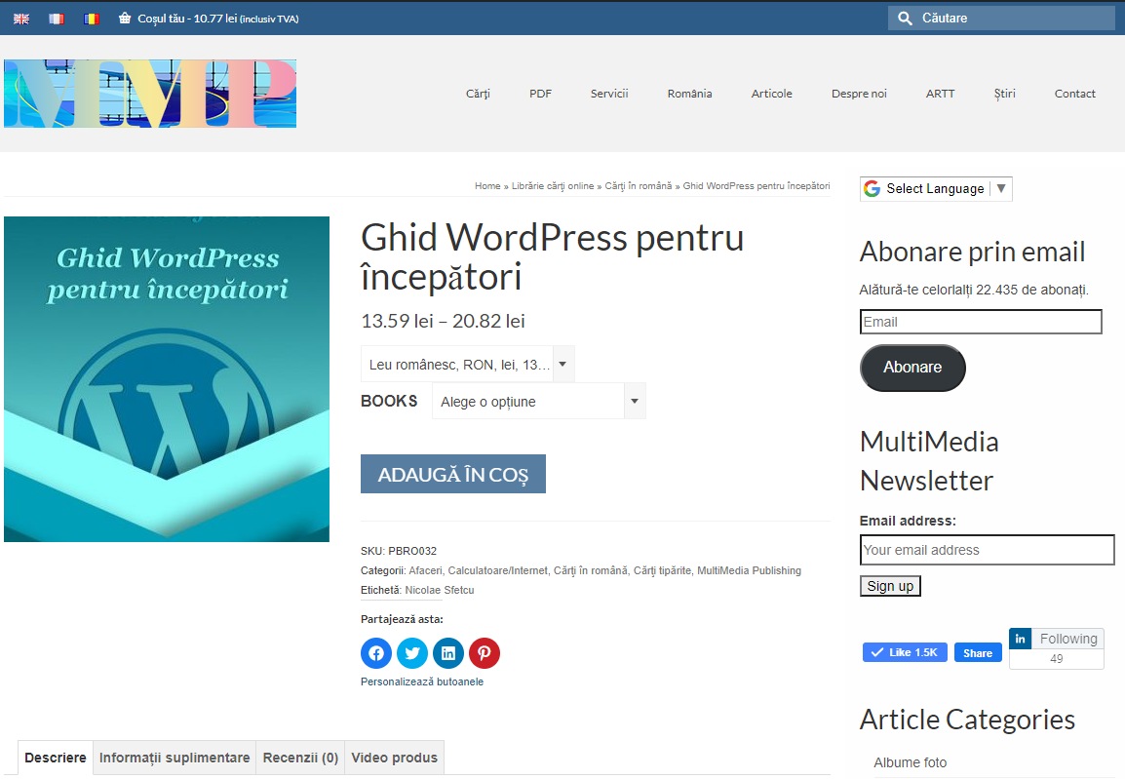Pin the product on Pinterest
This screenshot has height=779, width=1125.
click(485, 653)
